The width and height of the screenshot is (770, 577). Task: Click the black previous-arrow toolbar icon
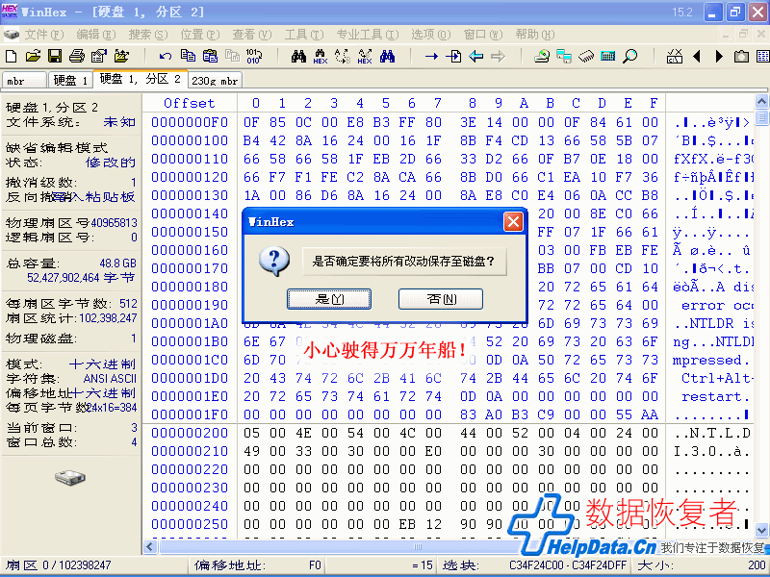[x=696, y=57]
